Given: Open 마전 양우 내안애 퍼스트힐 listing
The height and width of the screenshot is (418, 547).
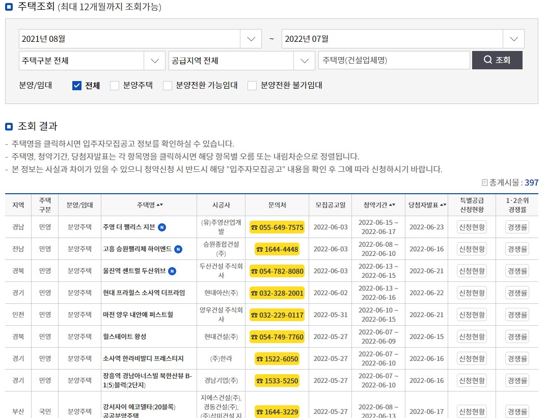Looking at the screenshot, I should (x=138, y=315).
